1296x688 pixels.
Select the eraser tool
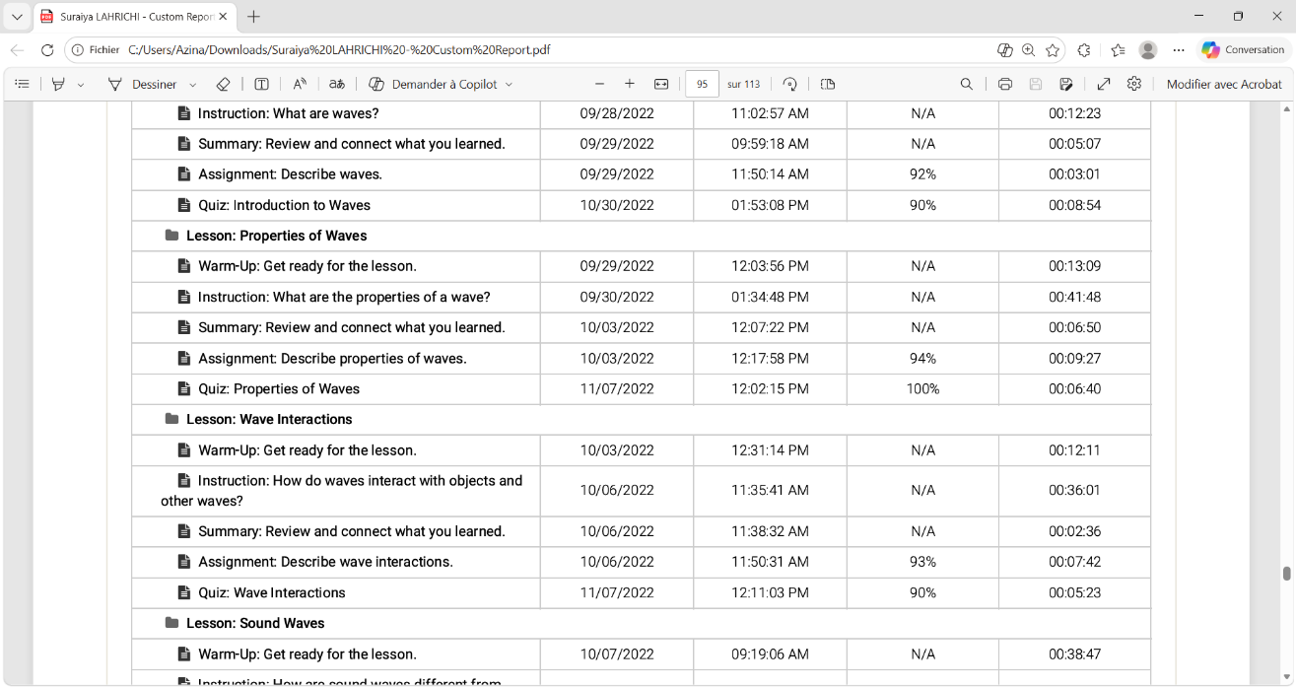coord(223,85)
